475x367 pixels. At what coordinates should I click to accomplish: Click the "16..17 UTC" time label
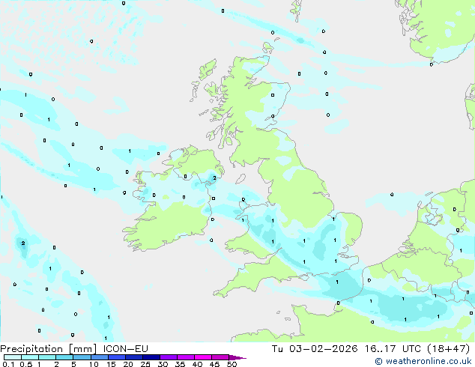(393, 349)
